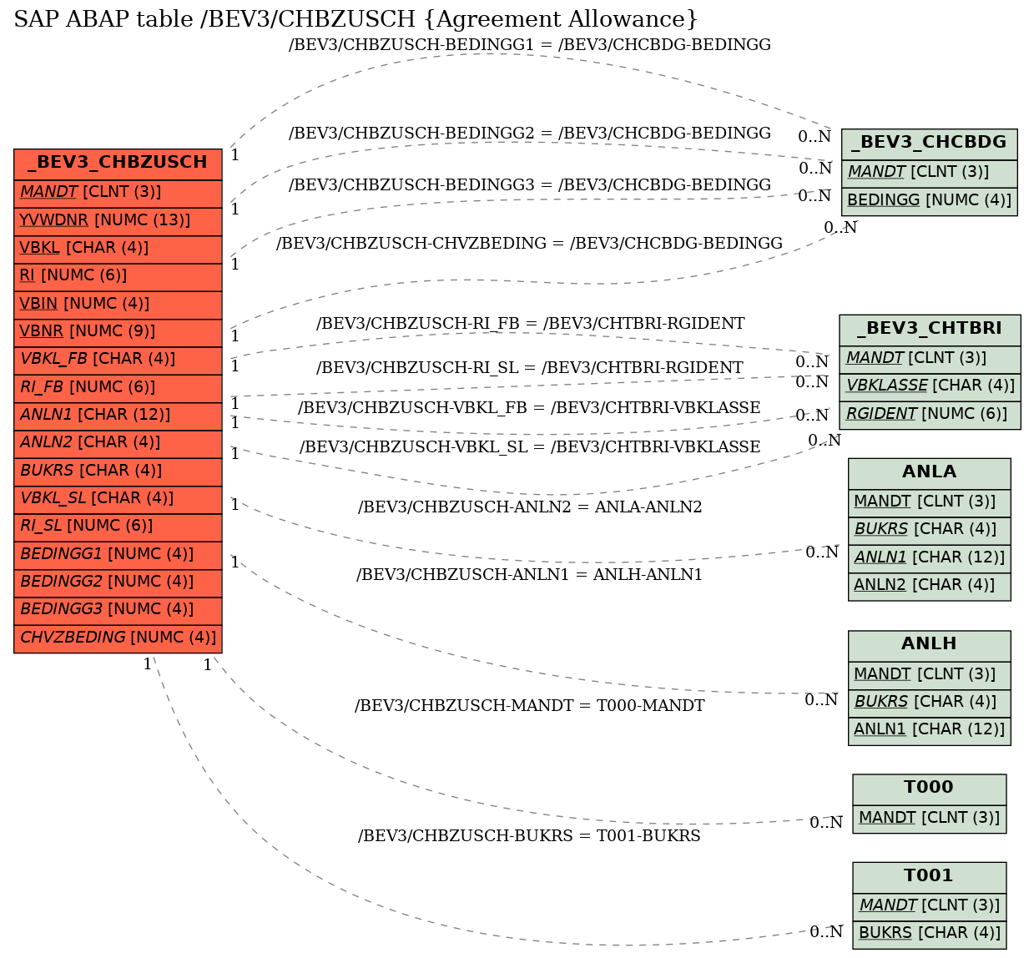Select RGIDENT [NUMC (6)] field
1034x958 pixels.
point(930,415)
